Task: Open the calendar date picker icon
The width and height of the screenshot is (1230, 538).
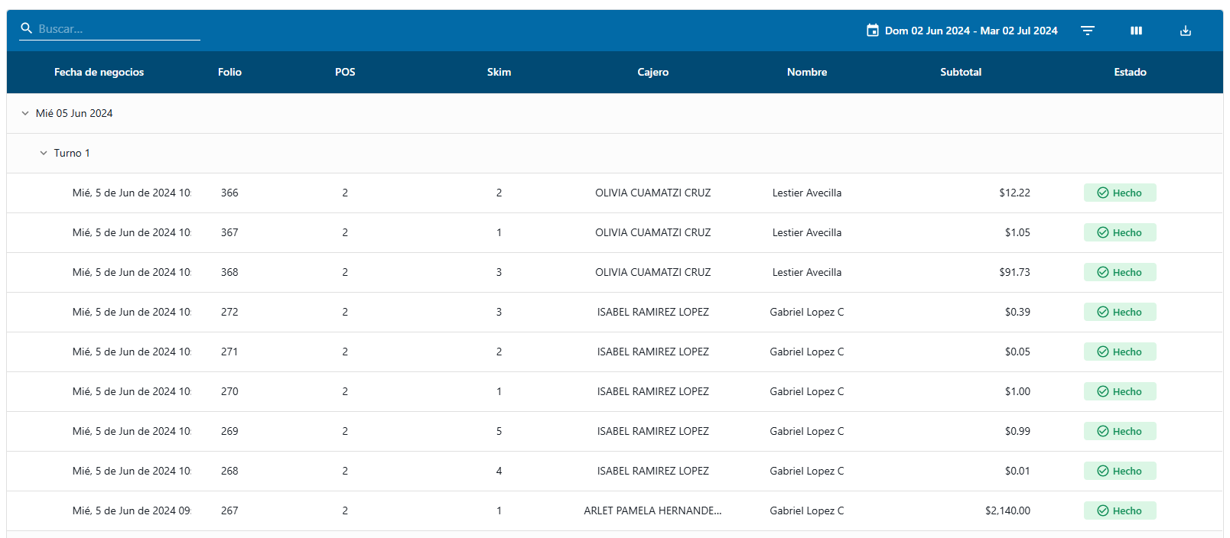Action: click(872, 31)
